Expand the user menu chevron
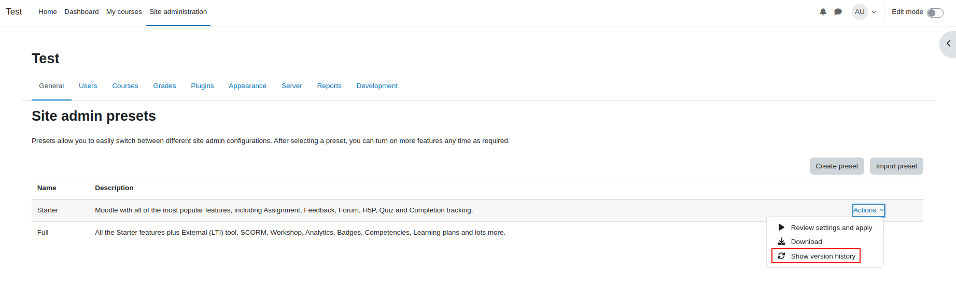Viewport: 956px width, 286px height. (874, 12)
